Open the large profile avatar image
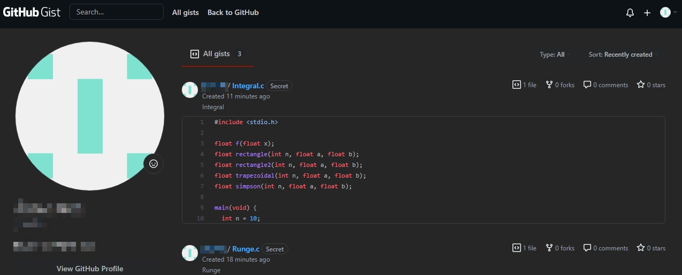Screen dimensions: 682x275 tap(90, 116)
